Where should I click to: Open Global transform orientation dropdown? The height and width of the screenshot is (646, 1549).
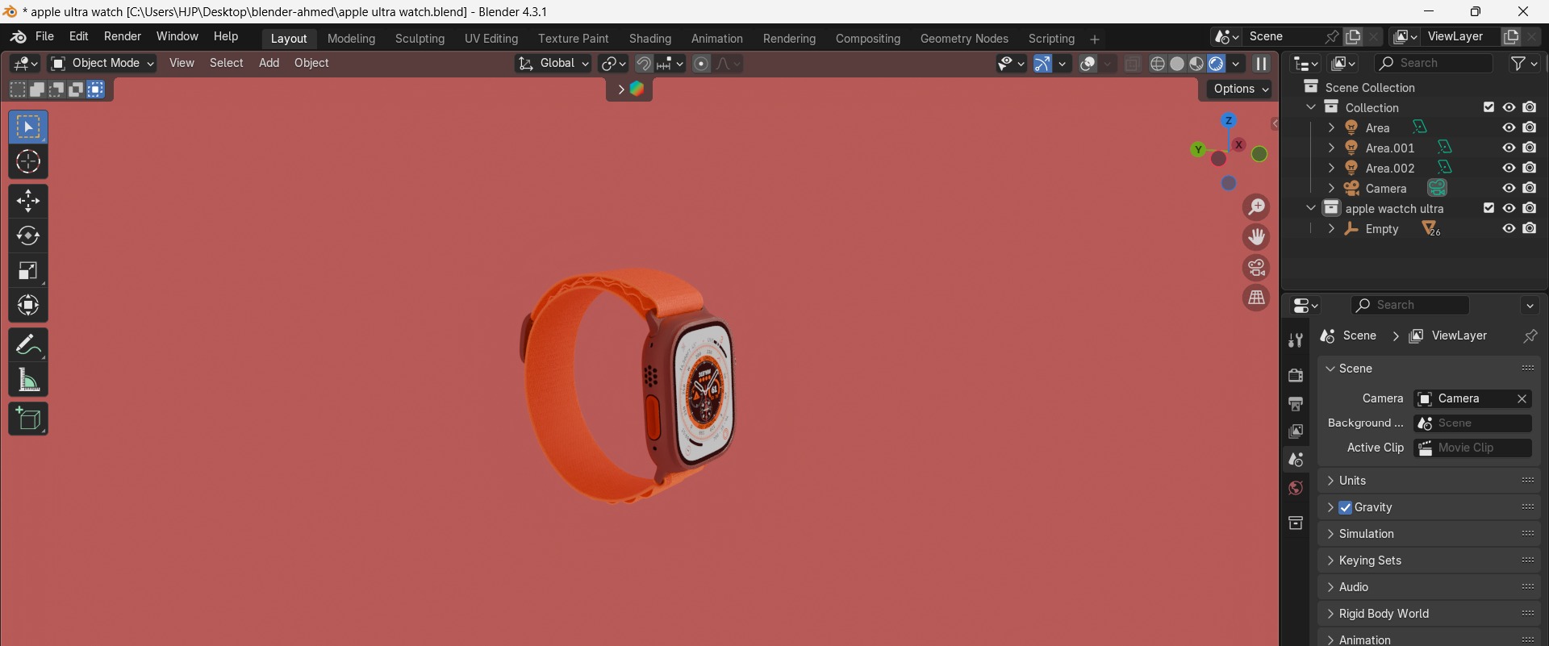point(553,64)
